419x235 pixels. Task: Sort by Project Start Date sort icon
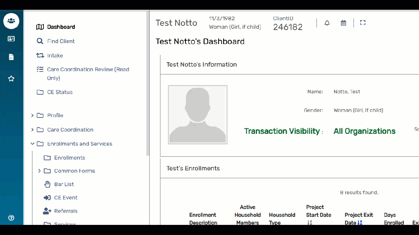coord(310,223)
